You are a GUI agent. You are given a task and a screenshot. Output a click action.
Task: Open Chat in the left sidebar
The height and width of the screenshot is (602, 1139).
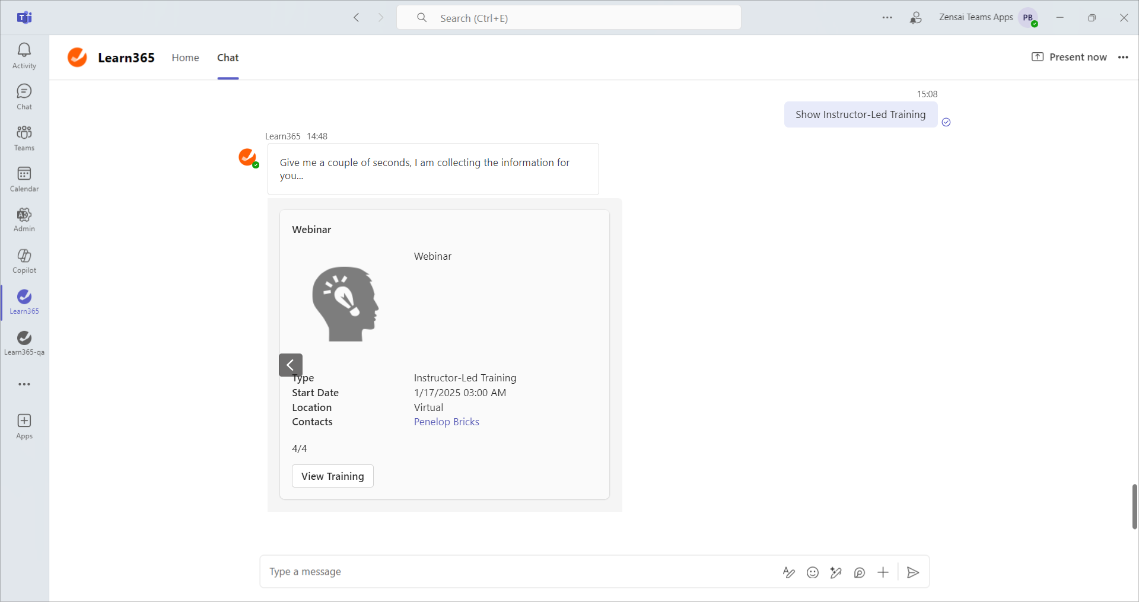pyautogui.click(x=24, y=97)
